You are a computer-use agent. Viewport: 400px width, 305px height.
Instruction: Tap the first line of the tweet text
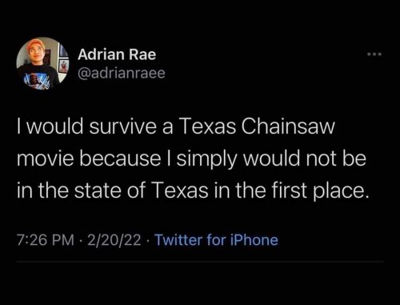[176, 126]
